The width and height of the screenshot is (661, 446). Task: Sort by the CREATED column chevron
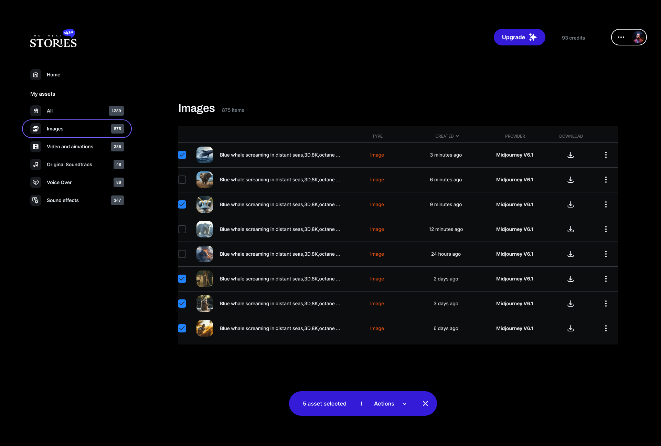click(x=457, y=136)
